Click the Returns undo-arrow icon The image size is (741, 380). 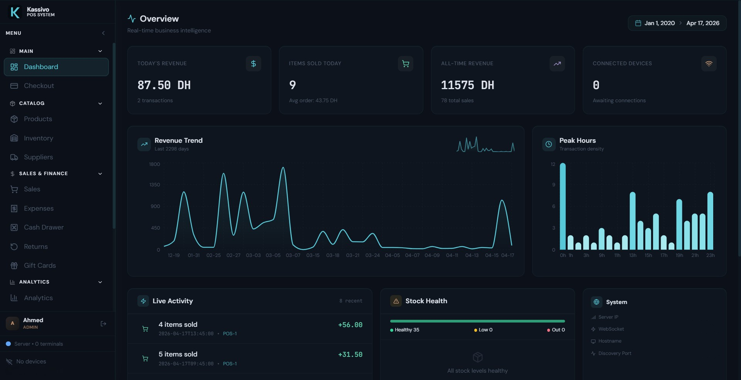tap(14, 247)
